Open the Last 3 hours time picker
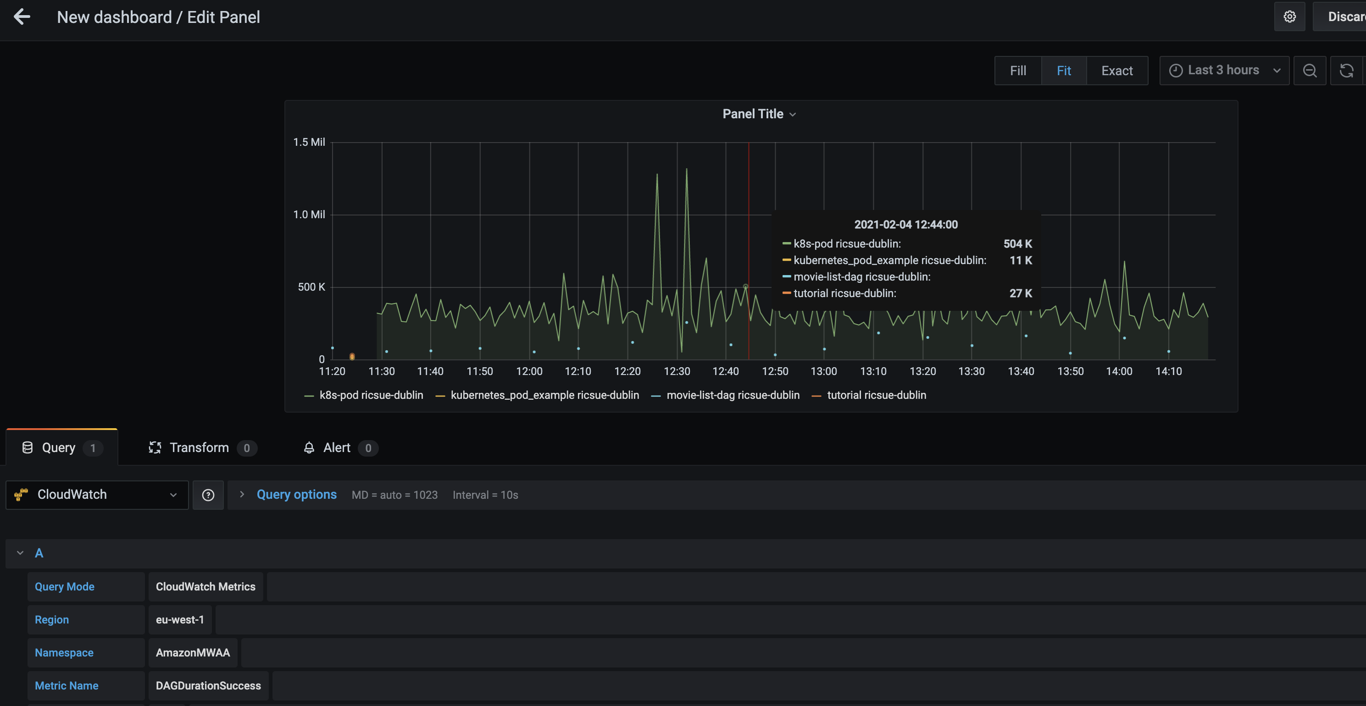The width and height of the screenshot is (1366, 706). (1223, 71)
